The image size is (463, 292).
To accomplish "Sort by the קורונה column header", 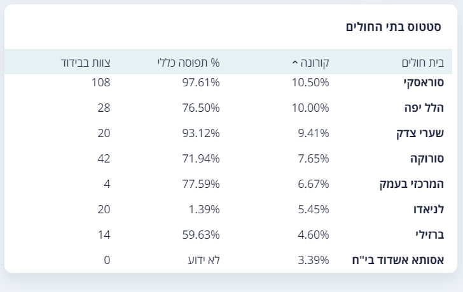I will point(314,62).
